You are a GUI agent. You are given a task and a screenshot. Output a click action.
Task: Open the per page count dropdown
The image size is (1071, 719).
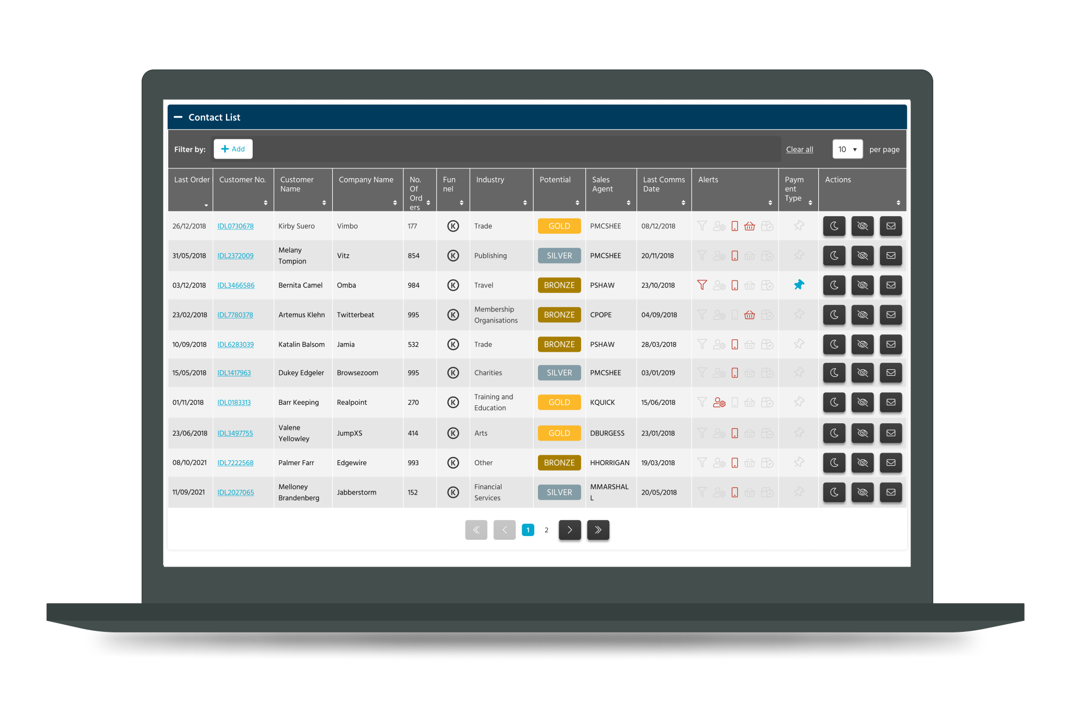click(847, 149)
